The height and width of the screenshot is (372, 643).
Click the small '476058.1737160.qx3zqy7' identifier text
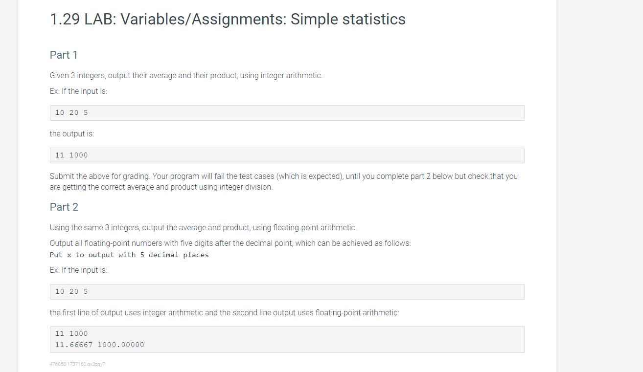coord(77,364)
